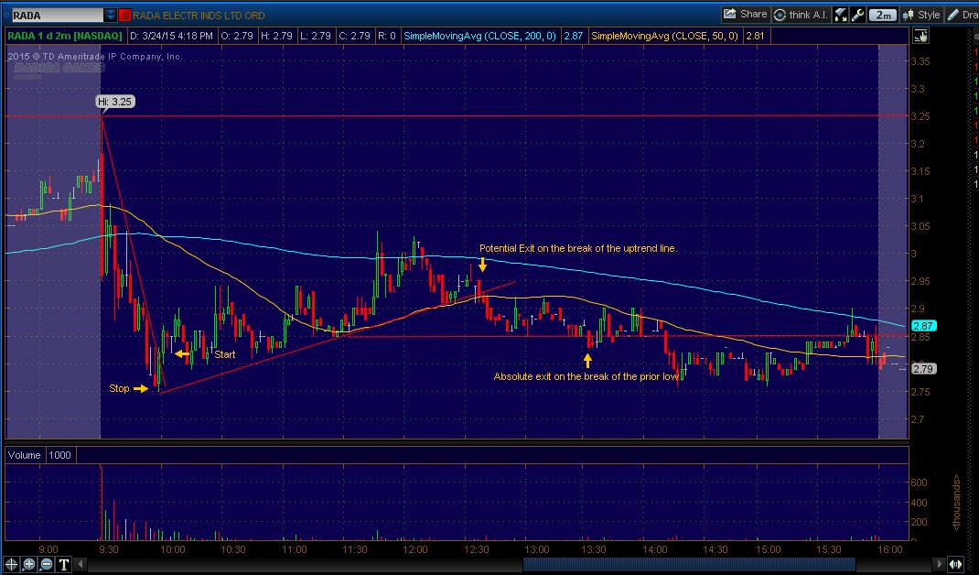
Task: Open chart settings wrench icon
Action: [857, 15]
